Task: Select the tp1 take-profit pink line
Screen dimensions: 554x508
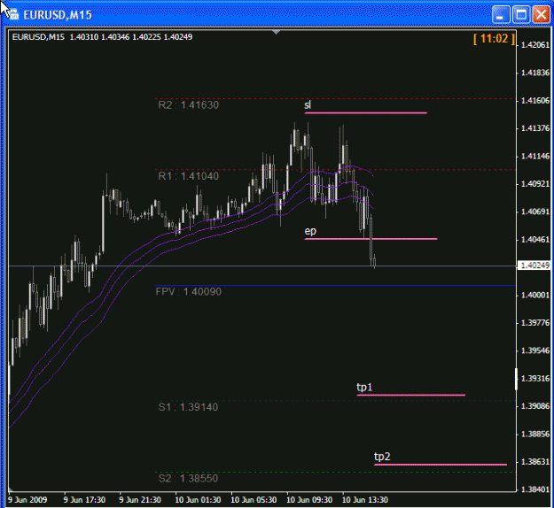Action: point(411,395)
